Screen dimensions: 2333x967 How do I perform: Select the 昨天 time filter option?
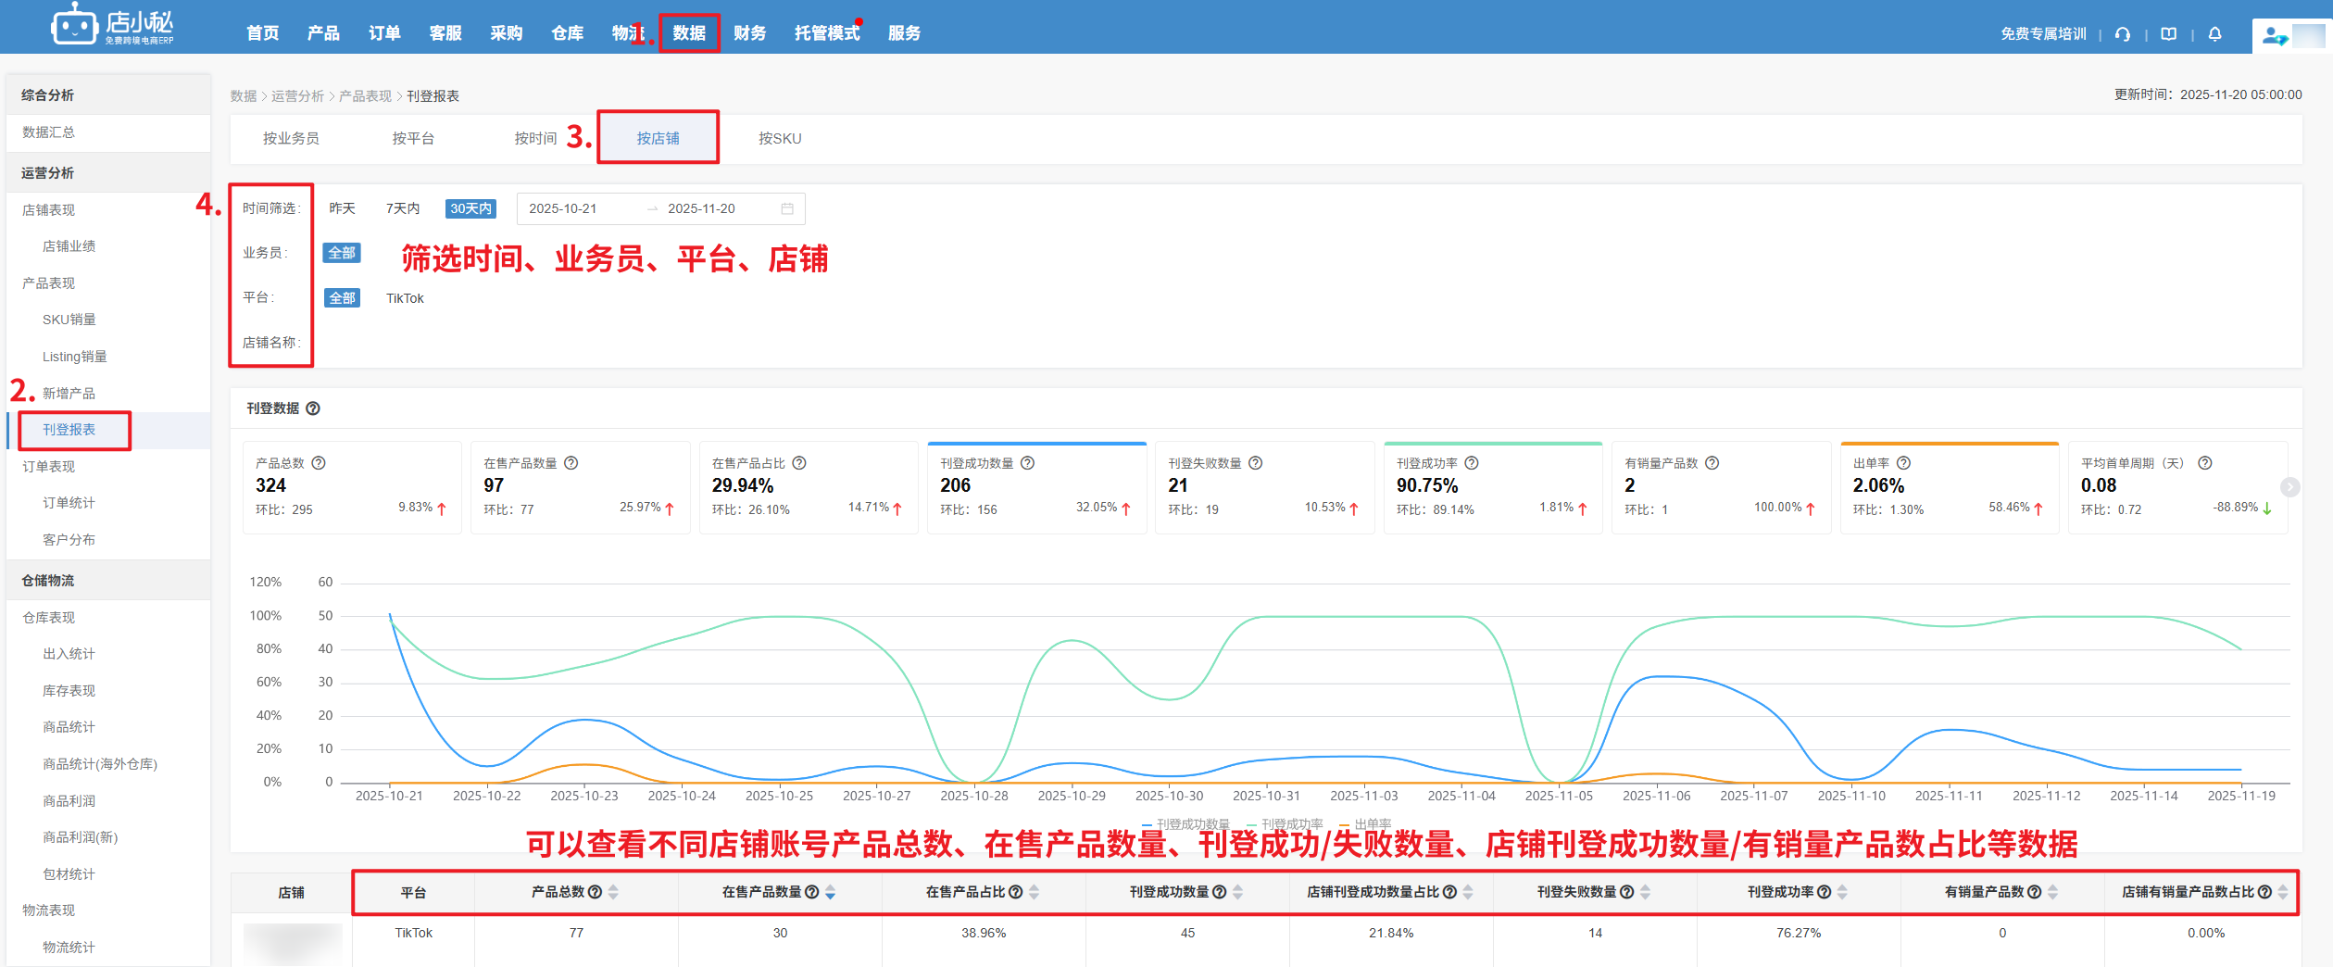pyautogui.click(x=342, y=209)
